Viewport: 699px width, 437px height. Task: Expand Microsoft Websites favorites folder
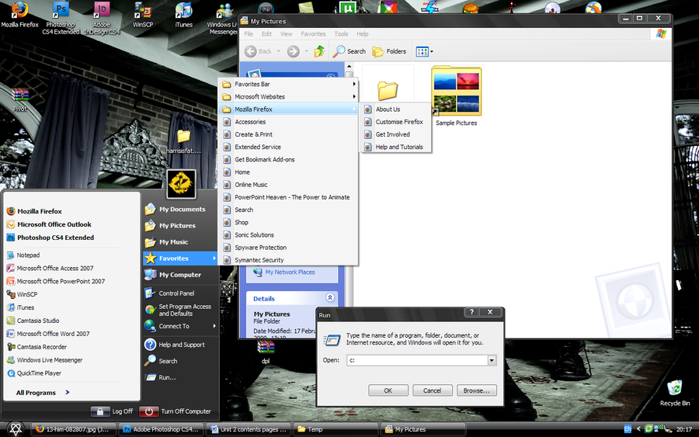tap(289, 96)
